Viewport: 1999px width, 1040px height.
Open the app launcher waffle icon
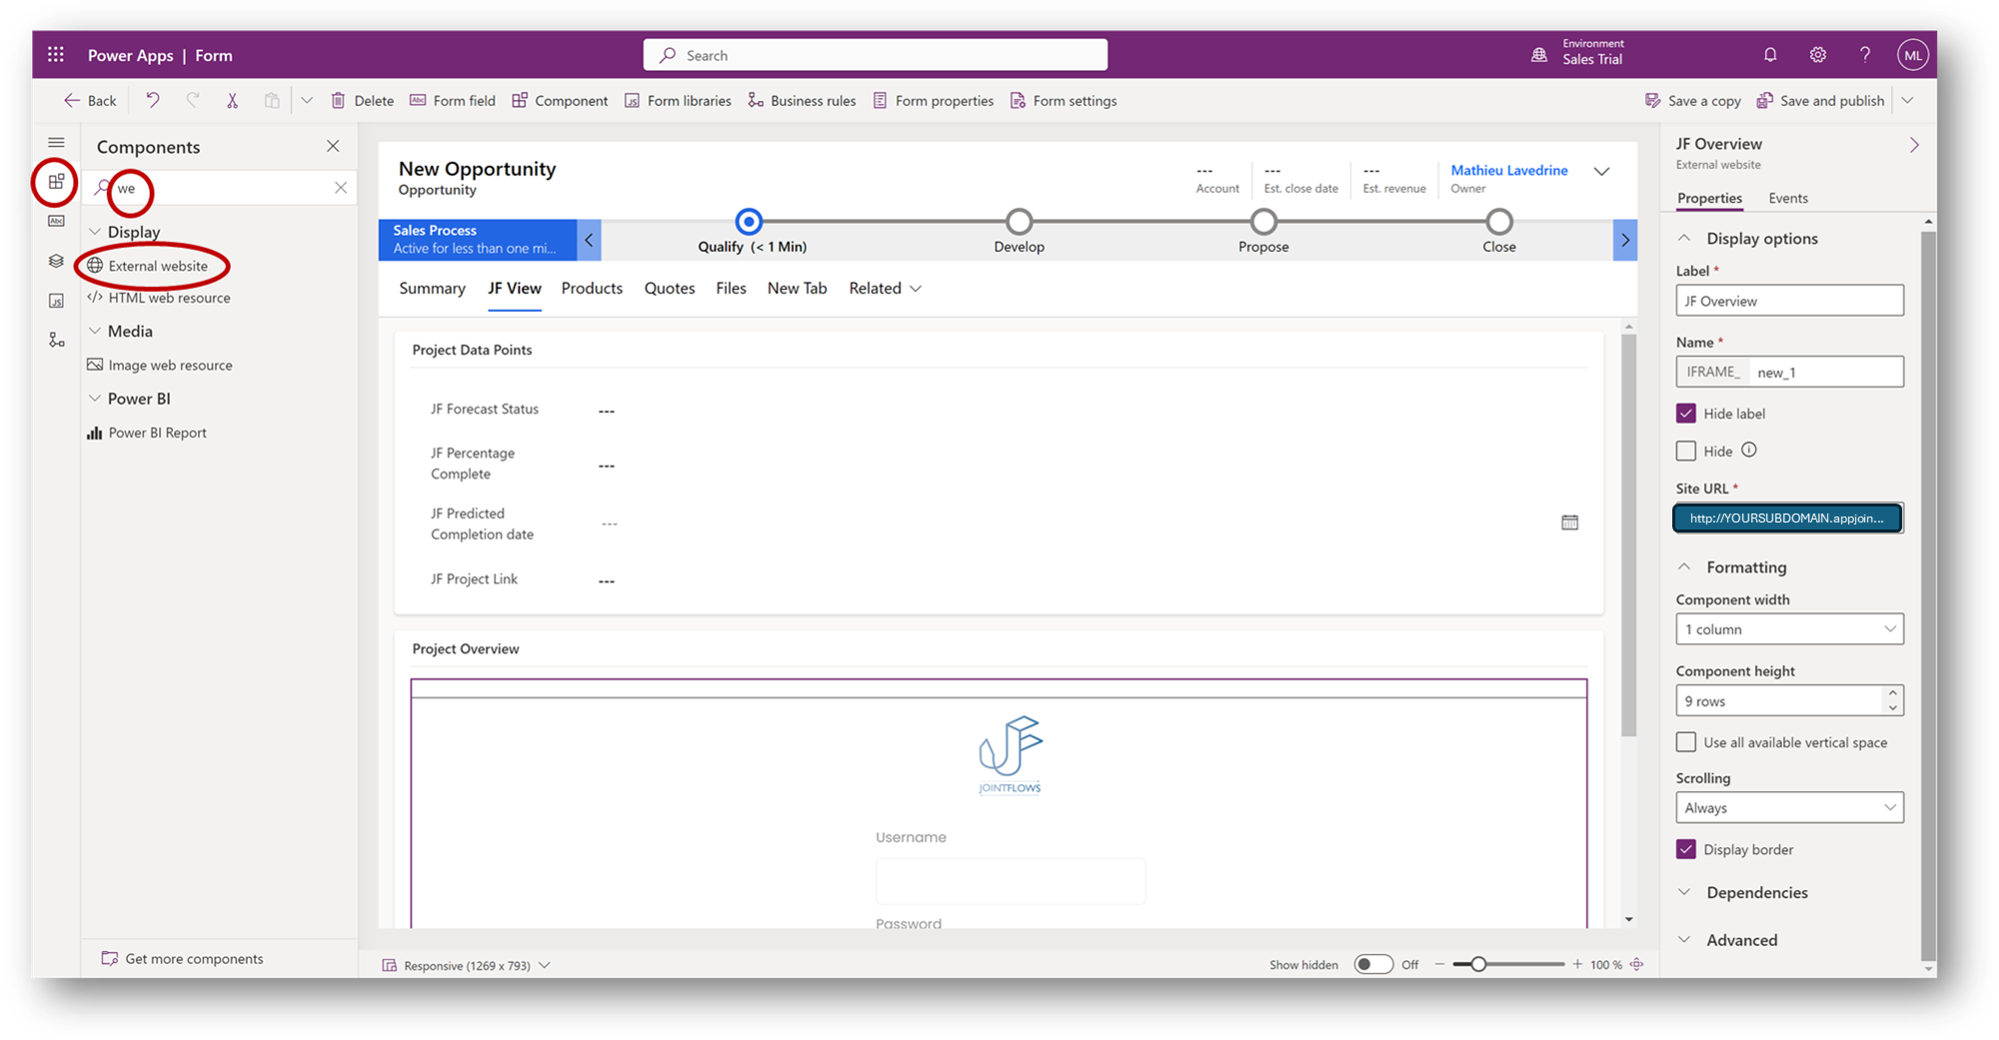pyautogui.click(x=56, y=55)
